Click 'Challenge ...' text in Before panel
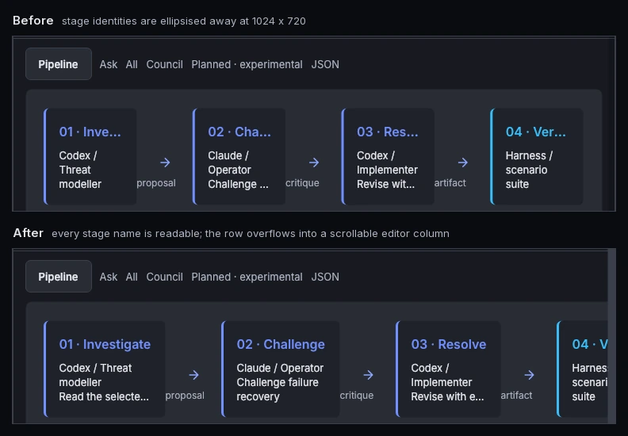628x436 pixels. pyautogui.click(x=238, y=184)
